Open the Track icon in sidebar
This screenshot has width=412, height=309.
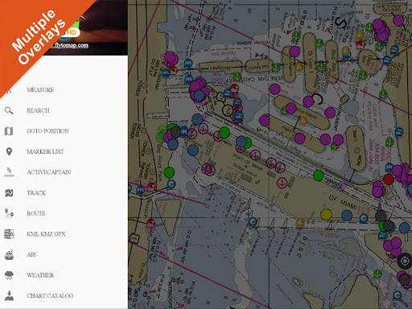click(9, 193)
